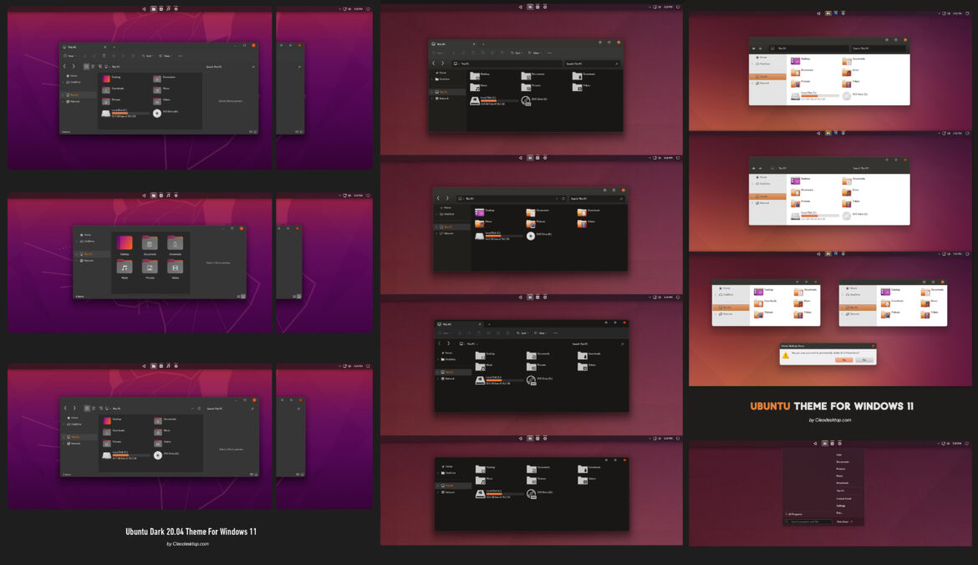
Task: Open the DVD Drive icon
Action: click(x=531, y=236)
